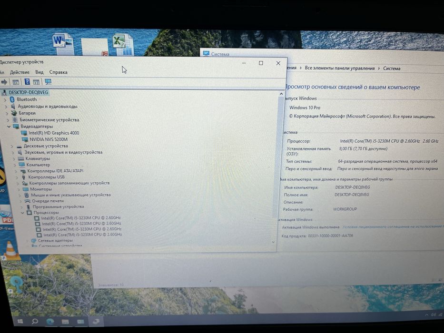Expand the Батареи node
The height and width of the screenshot is (333, 444).
point(7,113)
